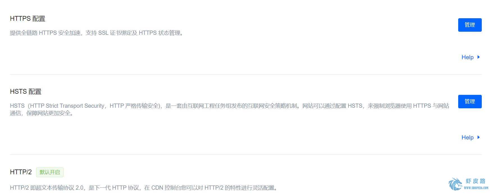The width and height of the screenshot is (493, 195).
Task: Select the HTTP Strict Transport Security phrase
Action: click(x=67, y=106)
